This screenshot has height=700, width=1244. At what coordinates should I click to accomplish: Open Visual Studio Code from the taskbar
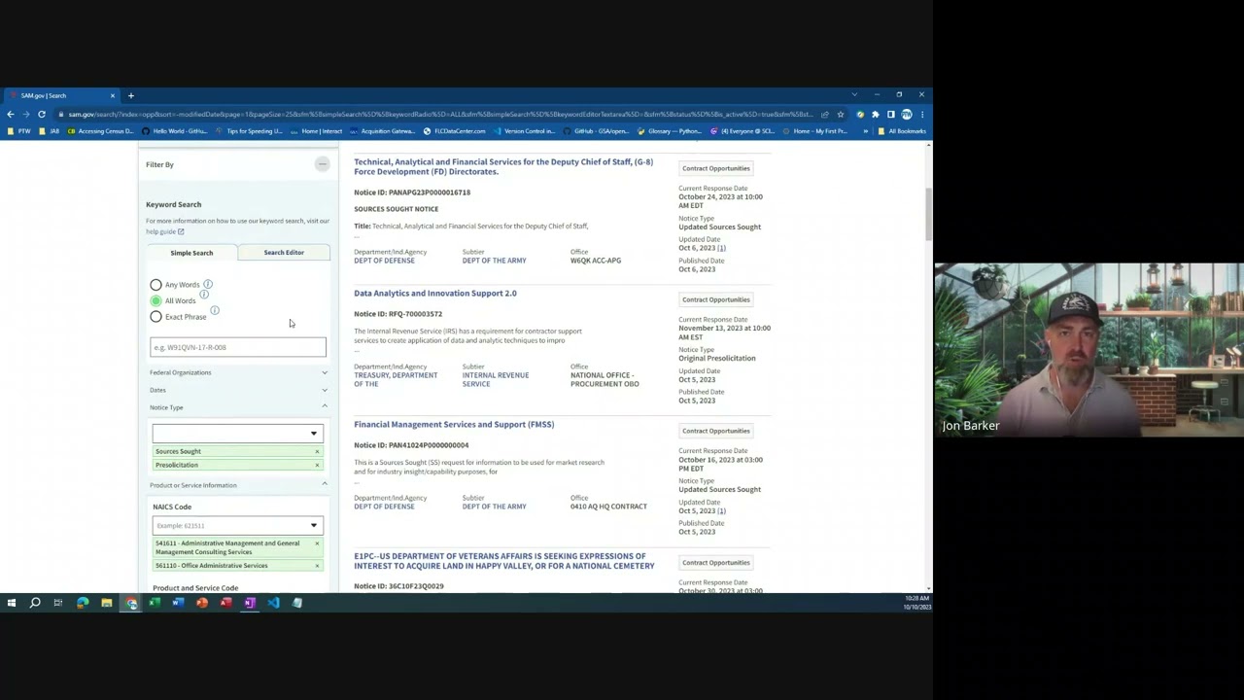coord(273,603)
